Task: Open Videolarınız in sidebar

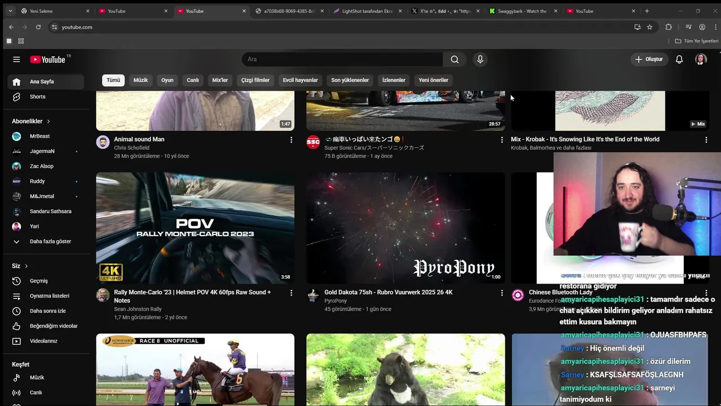Action: pyautogui.click(x=46, y=341)
